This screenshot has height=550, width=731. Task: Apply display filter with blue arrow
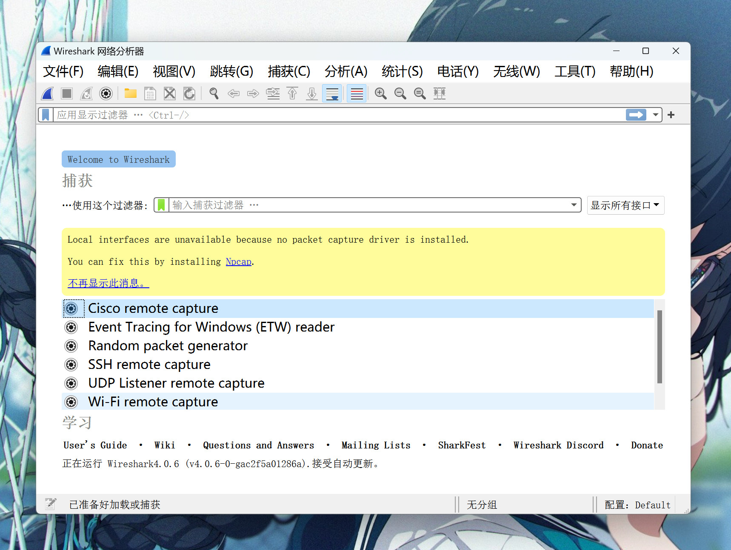point(636,115)
